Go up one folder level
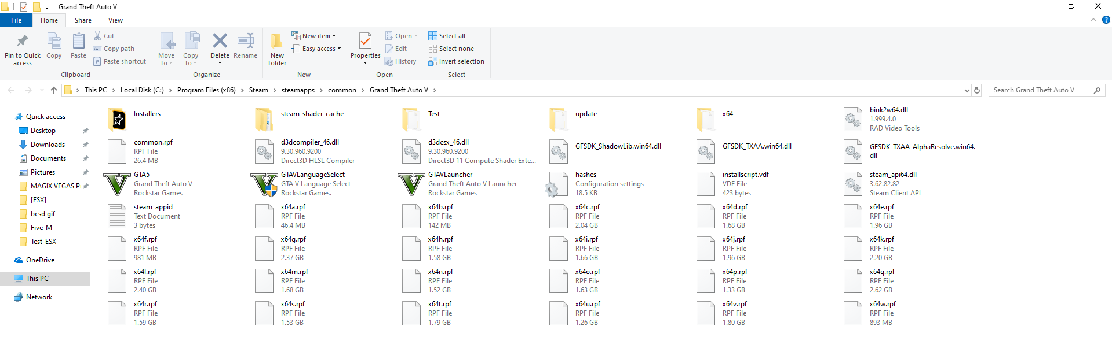This screenshot has width=1112, height=337. pos(54,90)
